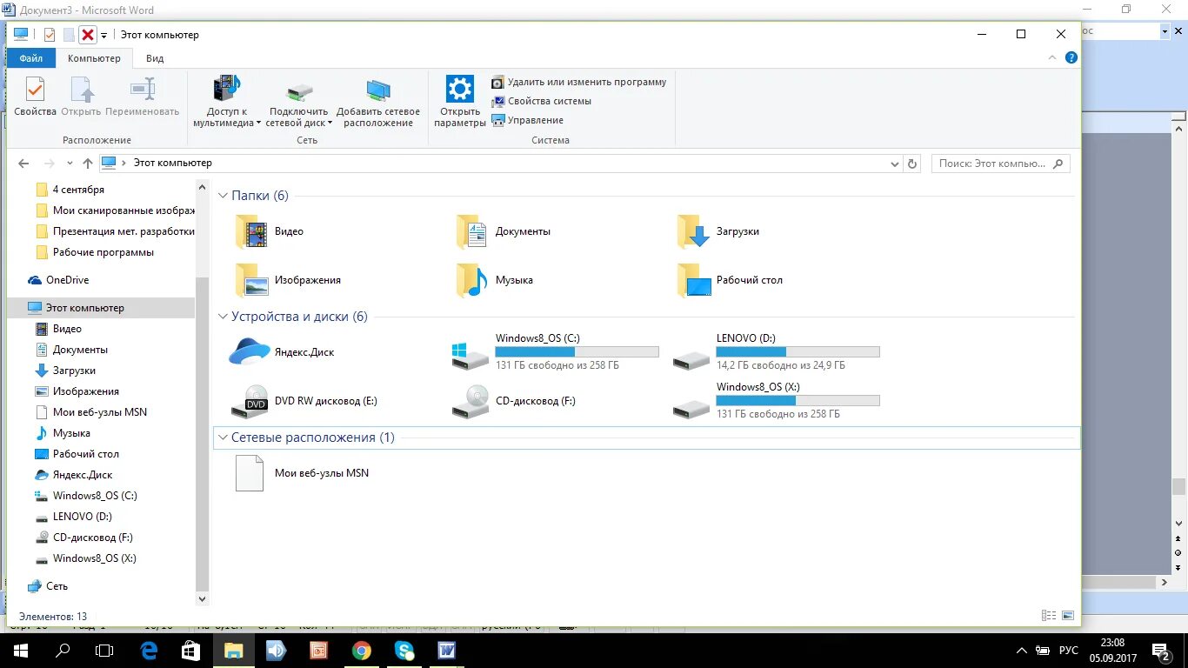Switch to the Вид ribbon tab
This screenshot has height=668, width=1188.
pos(155,58)
